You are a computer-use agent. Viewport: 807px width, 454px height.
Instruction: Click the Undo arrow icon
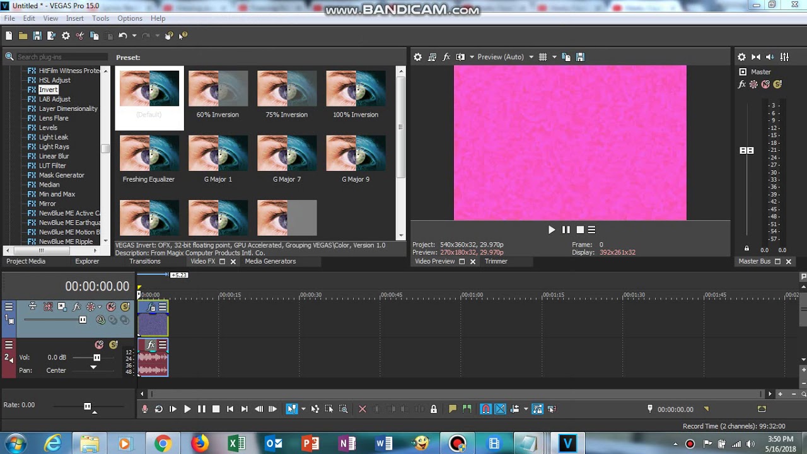tap(123, 36)
